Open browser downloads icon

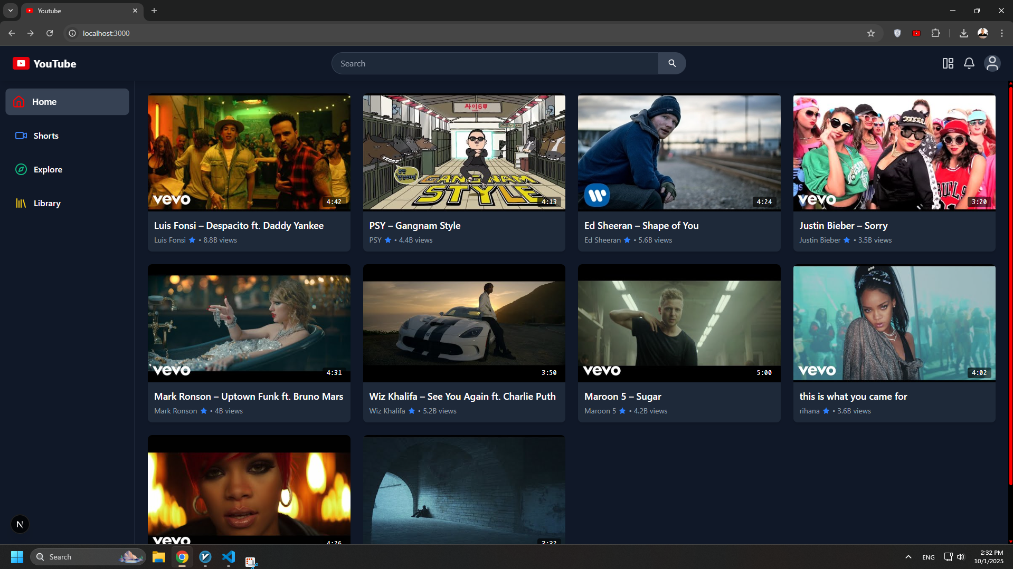963,33
